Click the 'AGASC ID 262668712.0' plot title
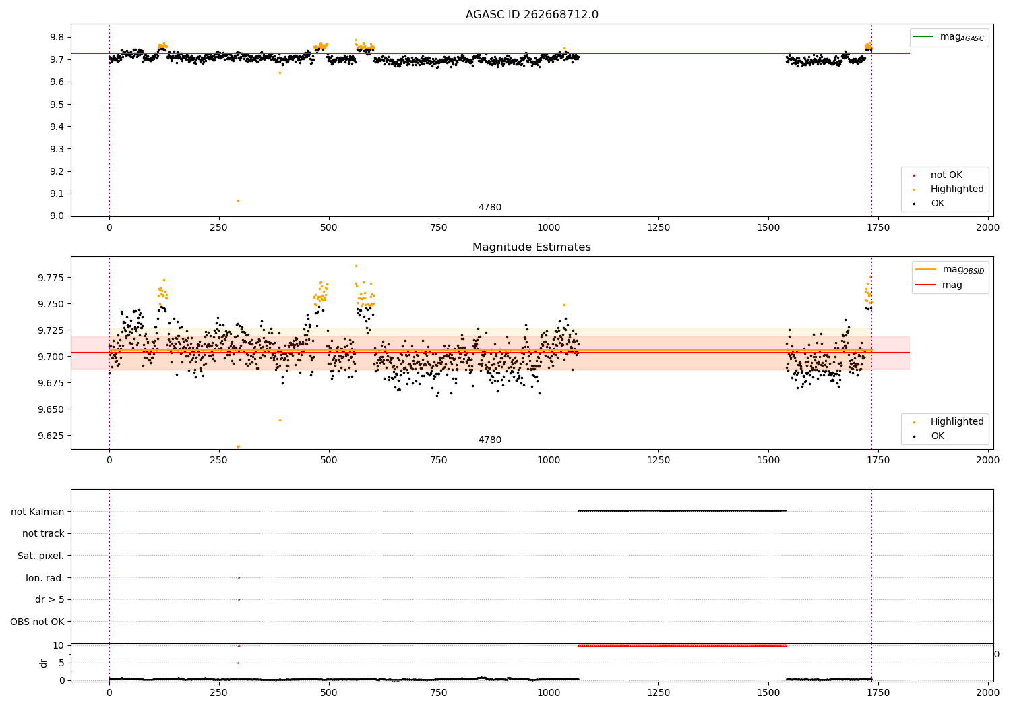Viewport: 1011px width, 708px height. pyautogui.click(x=532, y=15)
